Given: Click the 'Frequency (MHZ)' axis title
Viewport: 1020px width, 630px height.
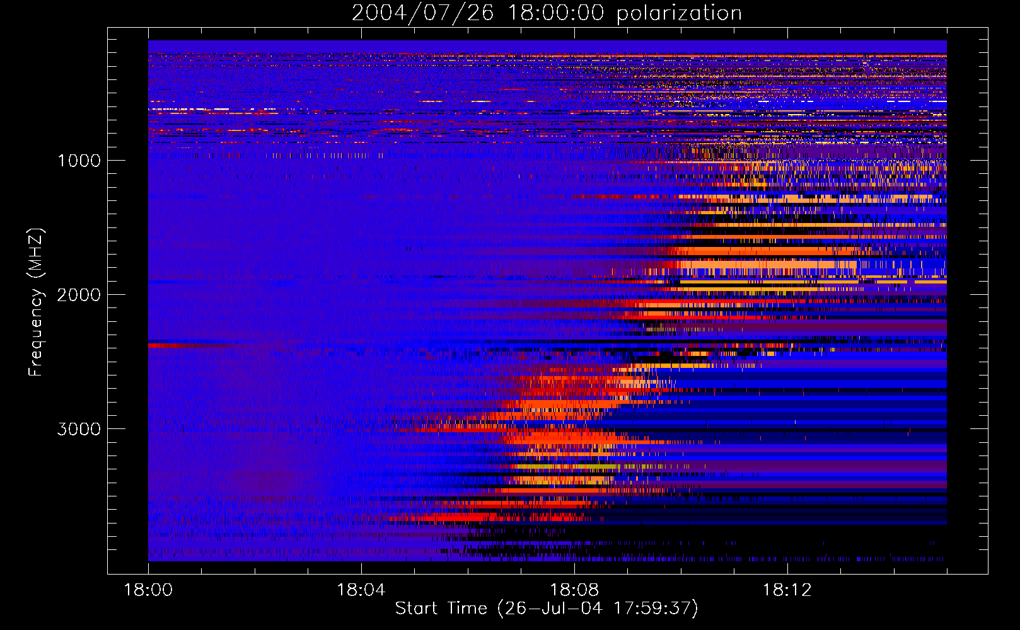Looking at the screenshot, I should click(37, 302).
